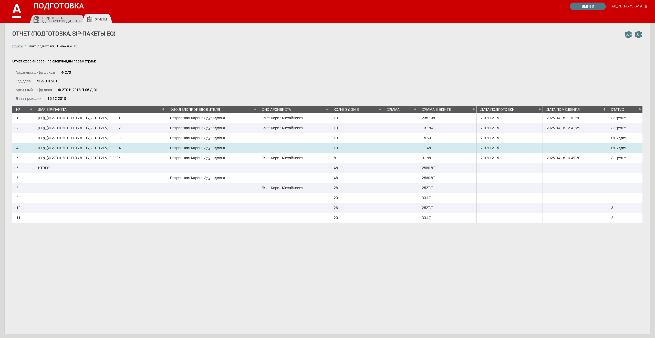Open the Отчеты breadcrumb link
The height and width of the screenshot is (338, 655).
pyautogui.click(x=18, y=46)
